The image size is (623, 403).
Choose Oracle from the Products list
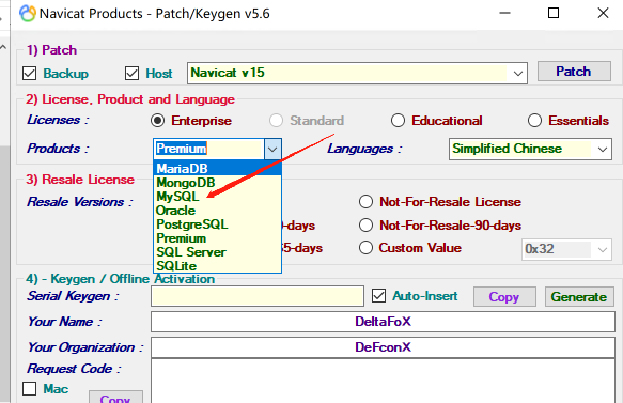(217, 210)
